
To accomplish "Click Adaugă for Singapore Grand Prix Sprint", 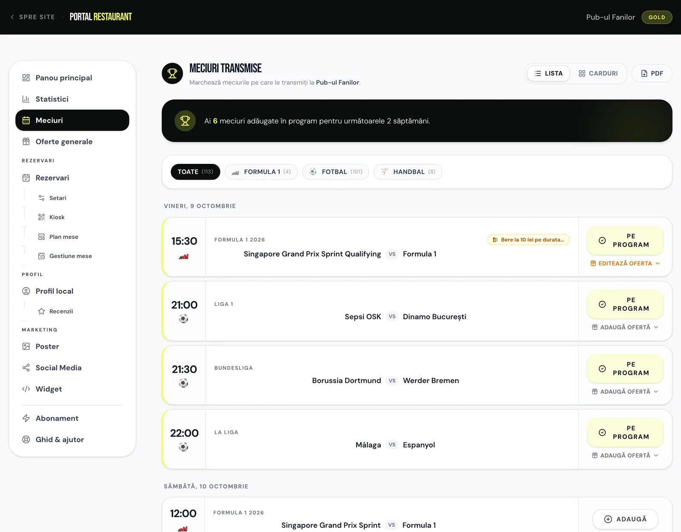I will click(625, 519).
